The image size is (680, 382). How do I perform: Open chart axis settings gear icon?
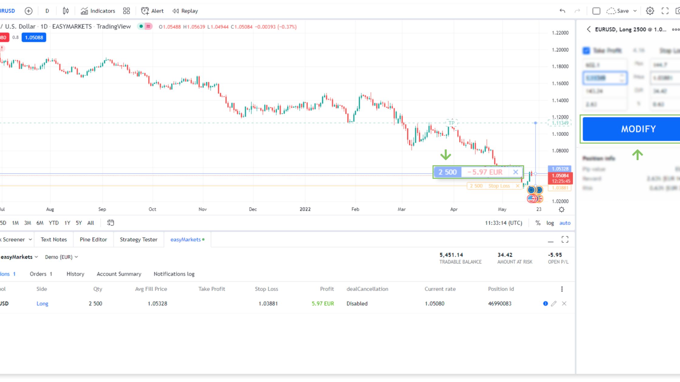tap(562, 209)
